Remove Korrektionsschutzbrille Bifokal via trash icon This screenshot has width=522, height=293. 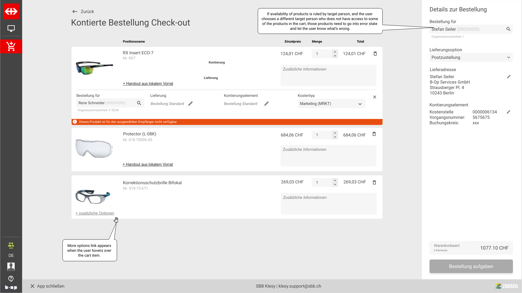(x=374, y=183)
